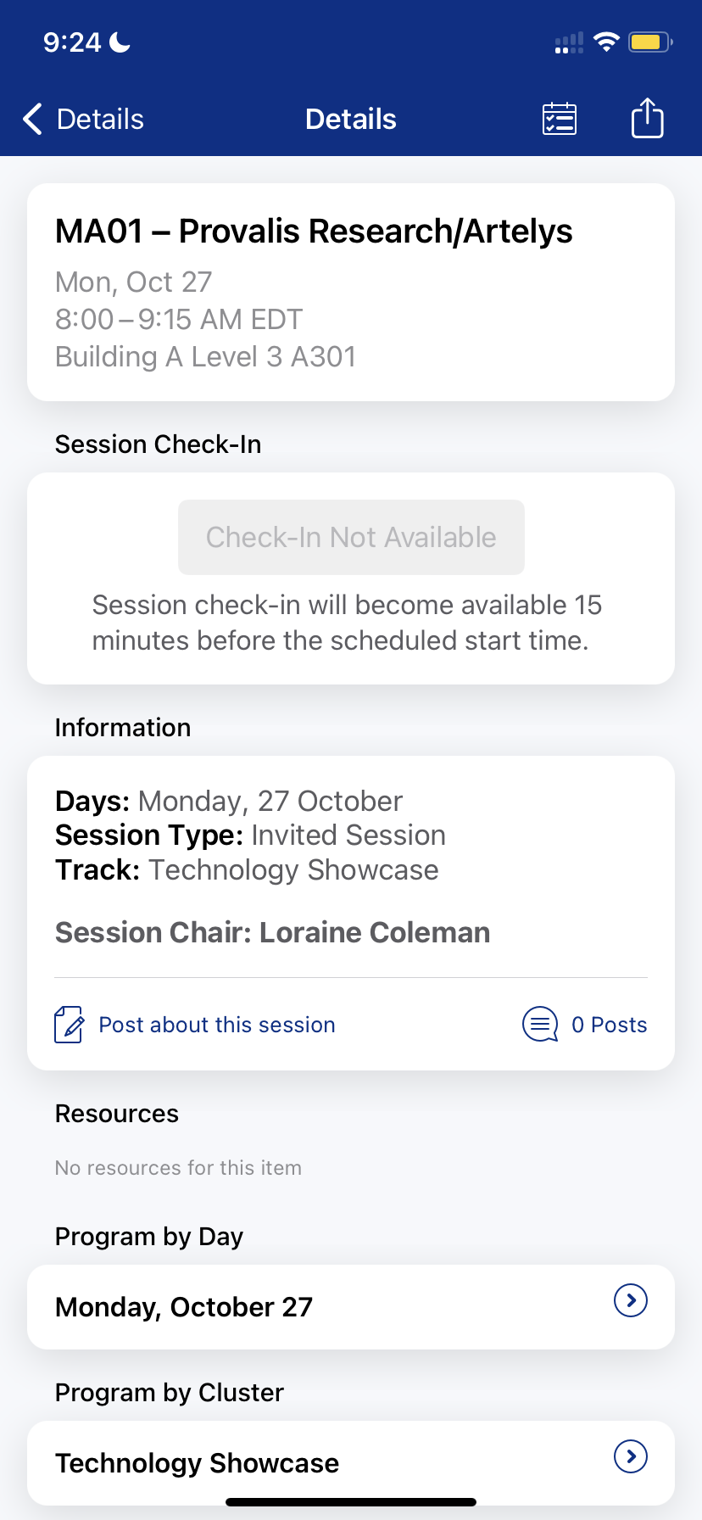Tap the battery indicator icon
The height and width of the screenshot is (1520, 702).
tap(650, 42)
